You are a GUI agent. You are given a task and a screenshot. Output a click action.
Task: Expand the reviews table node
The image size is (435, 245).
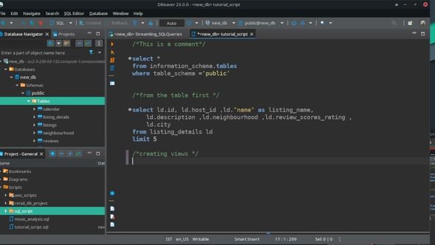point(34,141)
